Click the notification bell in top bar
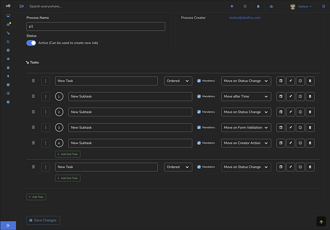Screen dimensions: 330x230 (258, 6)
